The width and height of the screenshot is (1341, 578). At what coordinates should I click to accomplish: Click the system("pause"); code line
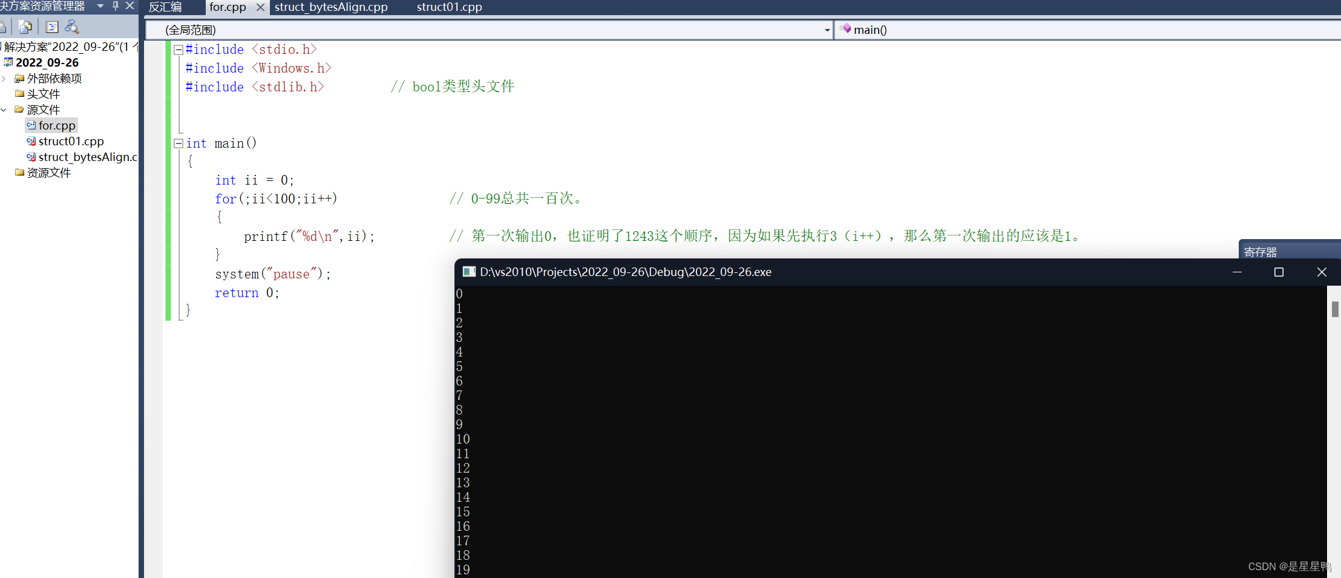(x=273, y=274)
